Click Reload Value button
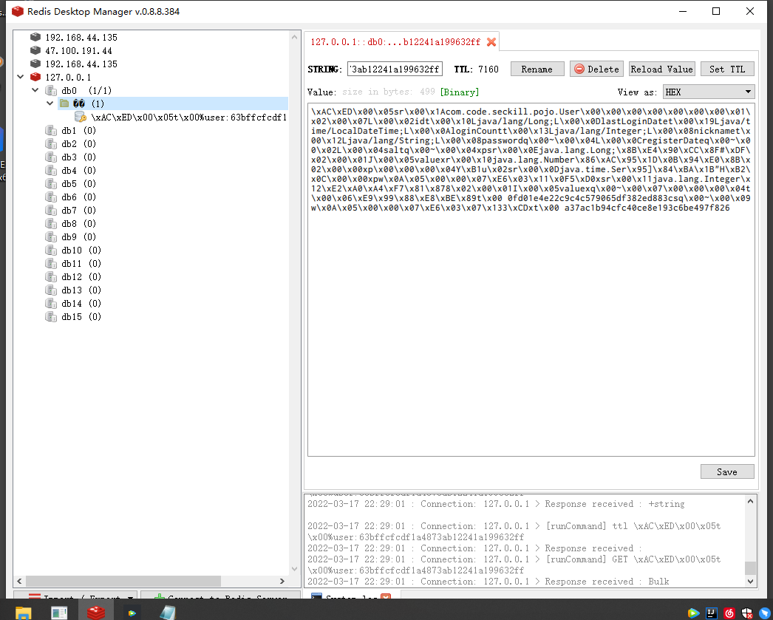773x620 pixels. (661, 69)
